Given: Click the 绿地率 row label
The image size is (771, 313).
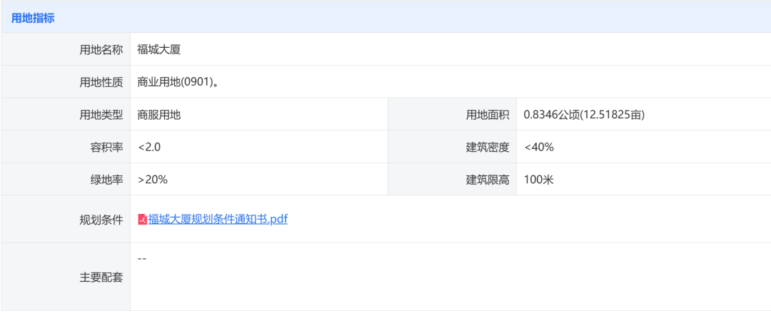Looking at the screenshot, I should pyautogui.click(x=106, y=180).
